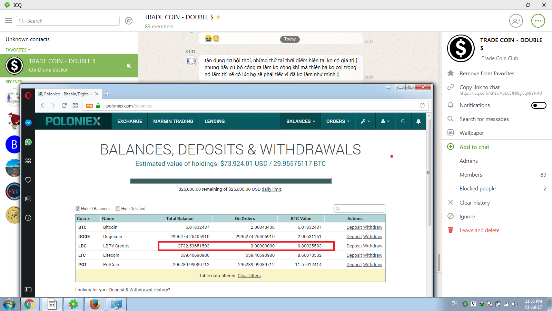Open ICQ flower icon in taskbar
This screenshot has width=552, height=311.
coord(73,304)
